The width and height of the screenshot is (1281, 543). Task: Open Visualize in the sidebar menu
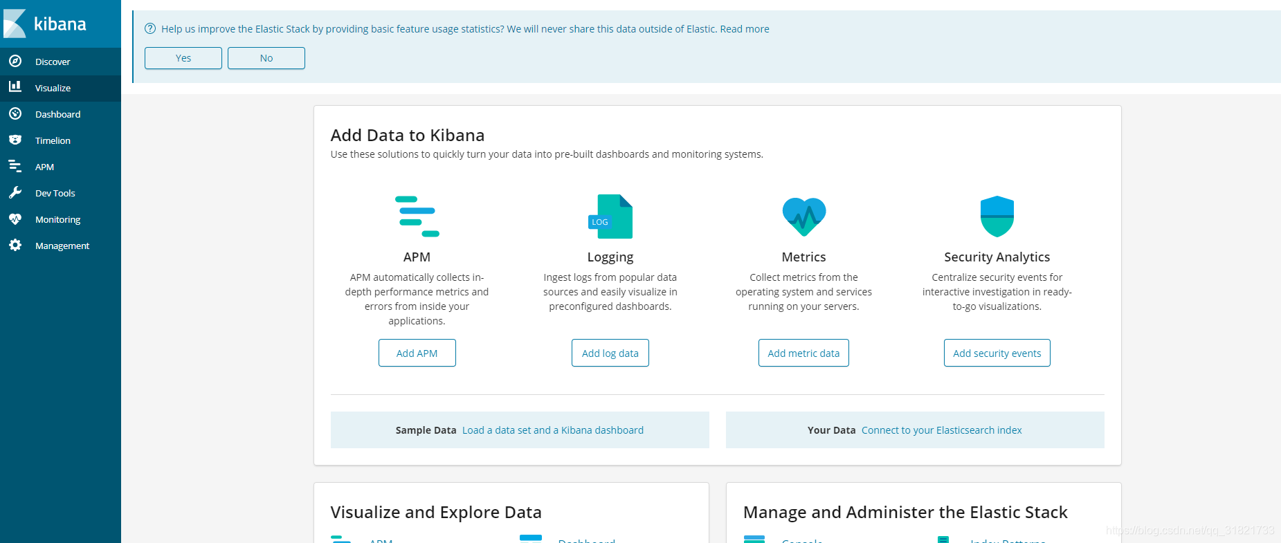[60, 88]
